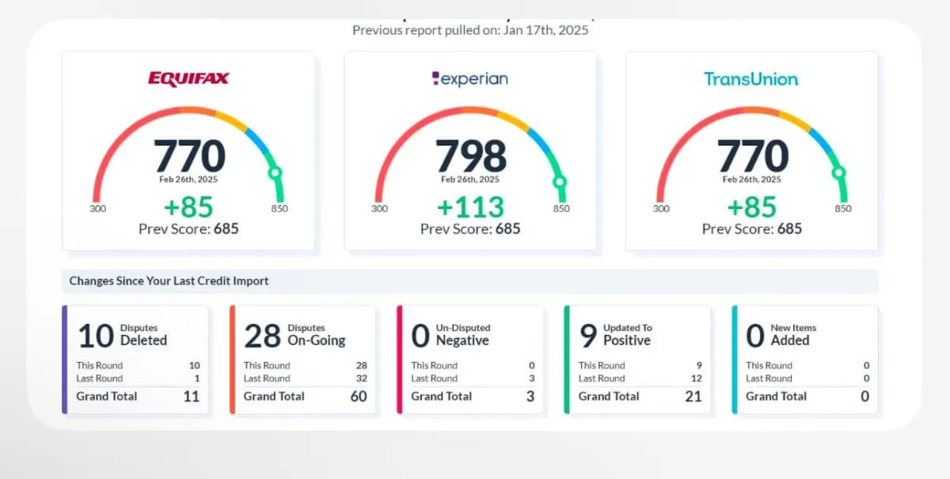Click the Feb 26th, 2025 date under Experian

[x=470, y=180]
